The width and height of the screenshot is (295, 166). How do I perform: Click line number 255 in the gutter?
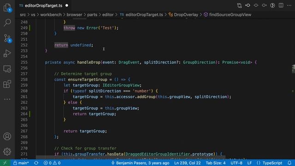tap(24, 62)
